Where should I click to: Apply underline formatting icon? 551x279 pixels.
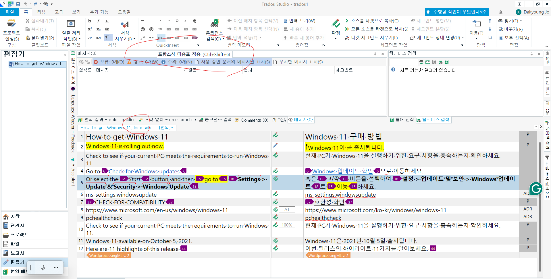[x=107, y=21]
